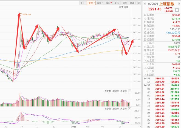This screenshot has width=181, height=128.
Task: Open the 筹码 chip distribution view
Action: pos(109,3)
